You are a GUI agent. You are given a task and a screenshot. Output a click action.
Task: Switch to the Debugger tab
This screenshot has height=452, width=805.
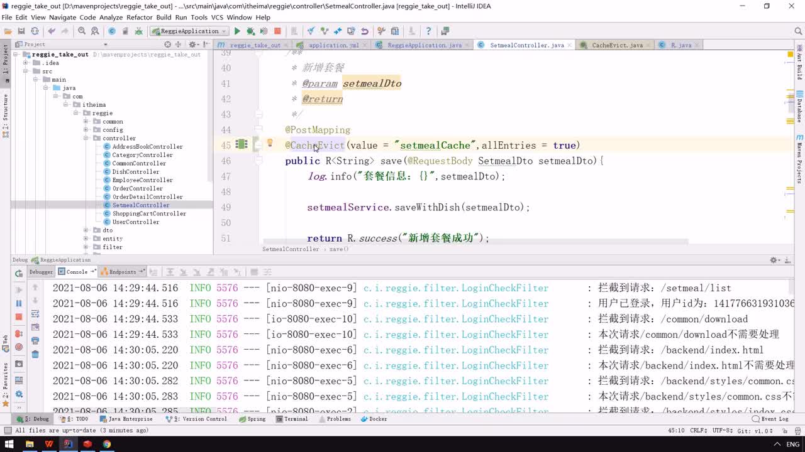click(41, 272)
